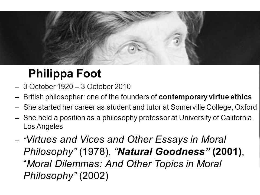Click the black-and-white portrait photo
The height and width of the screenshot is (195, 260).
coord(130,38)
